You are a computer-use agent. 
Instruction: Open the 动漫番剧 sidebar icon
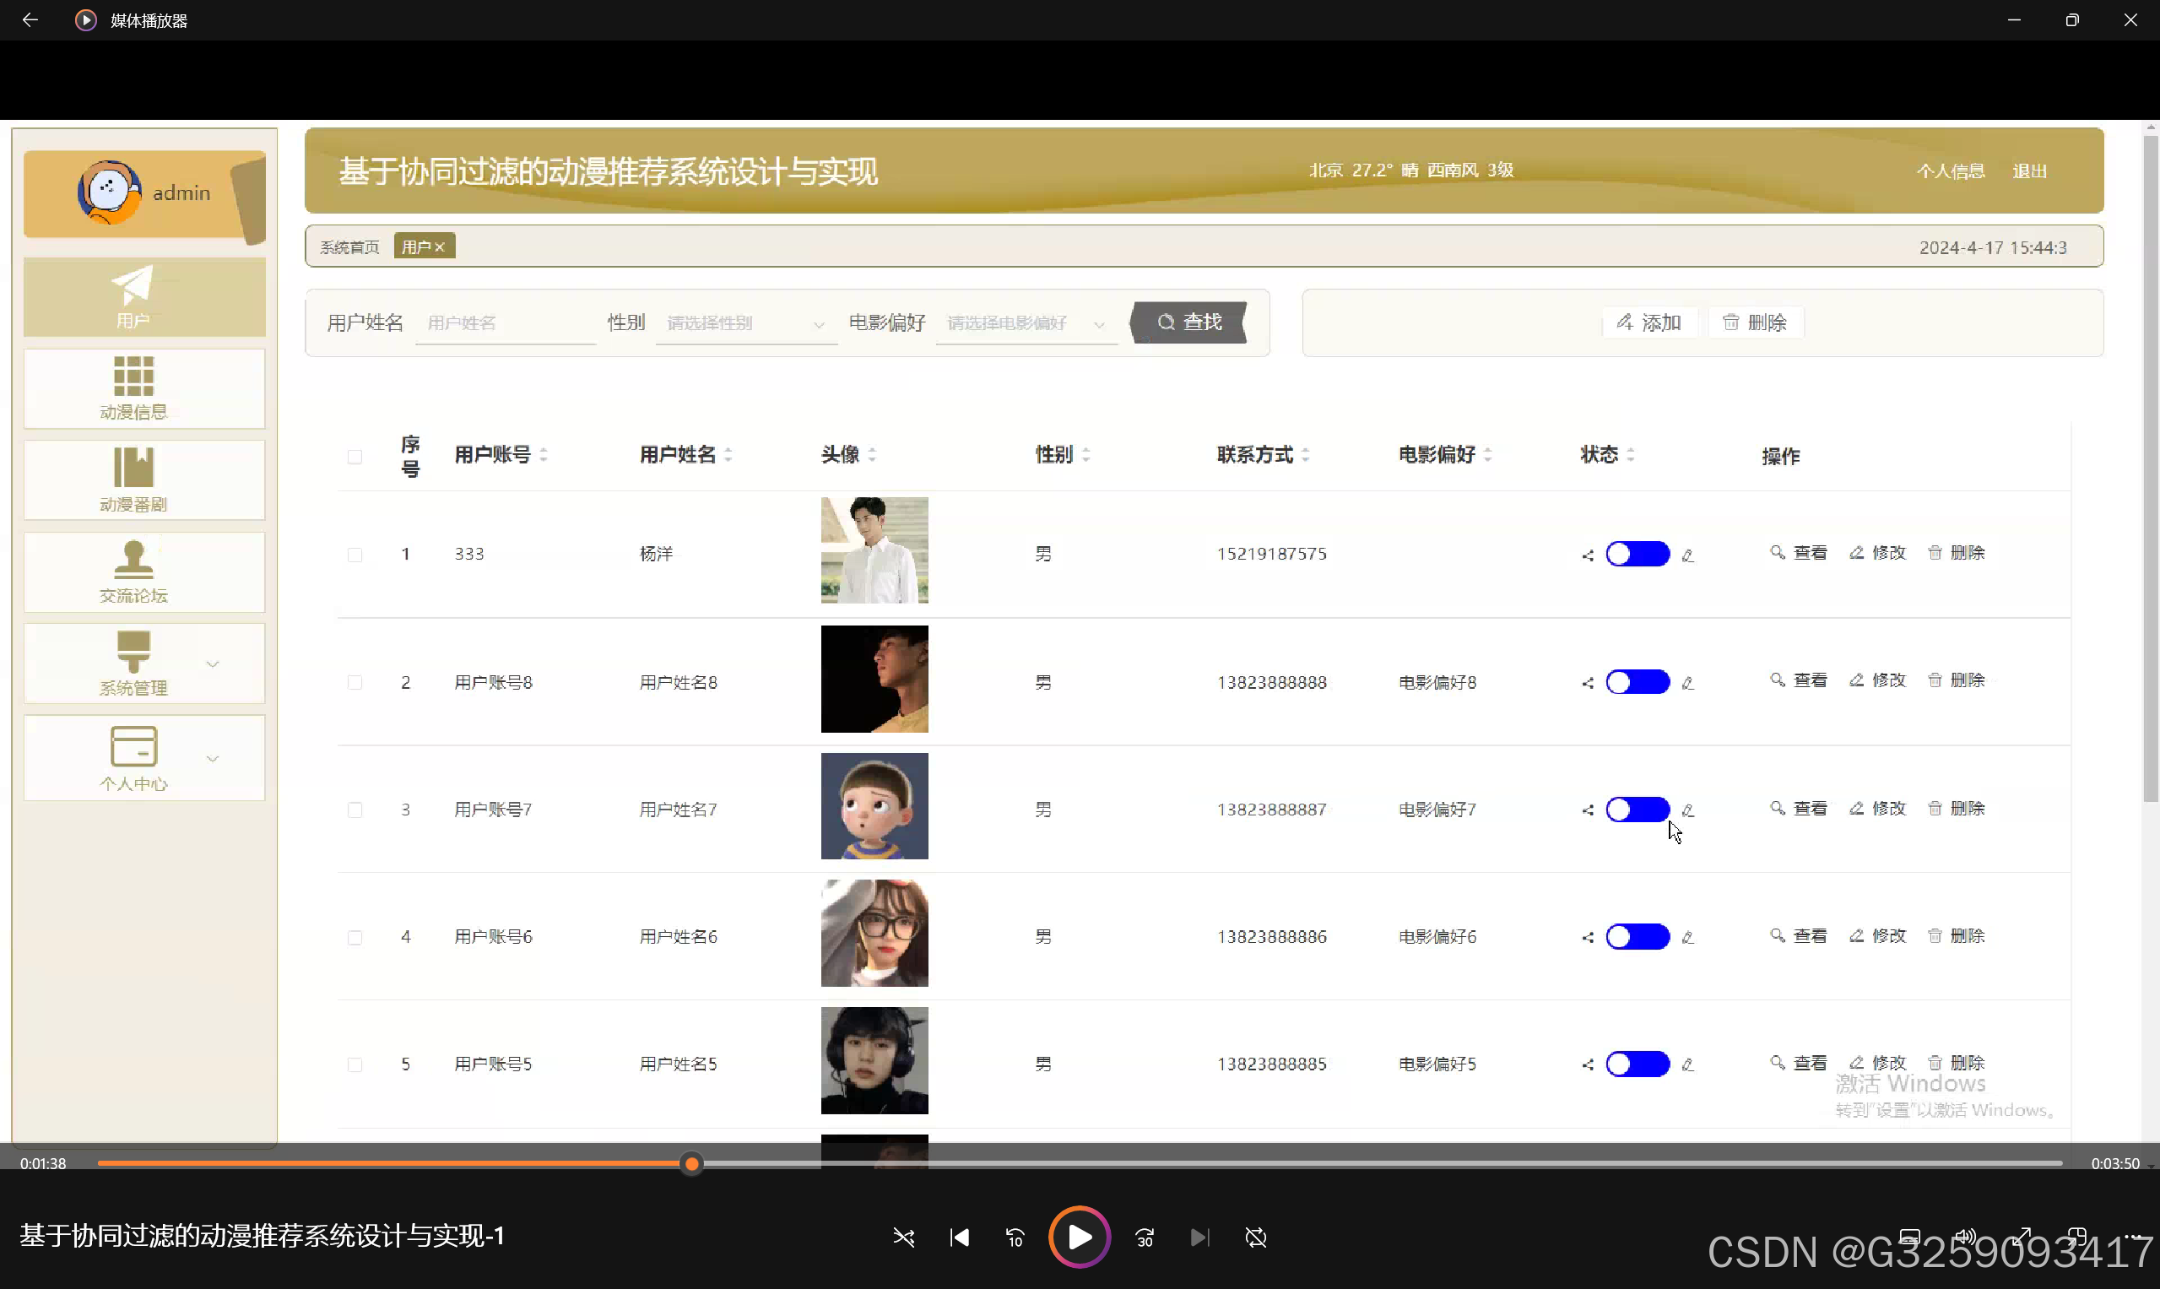[133, 468]
